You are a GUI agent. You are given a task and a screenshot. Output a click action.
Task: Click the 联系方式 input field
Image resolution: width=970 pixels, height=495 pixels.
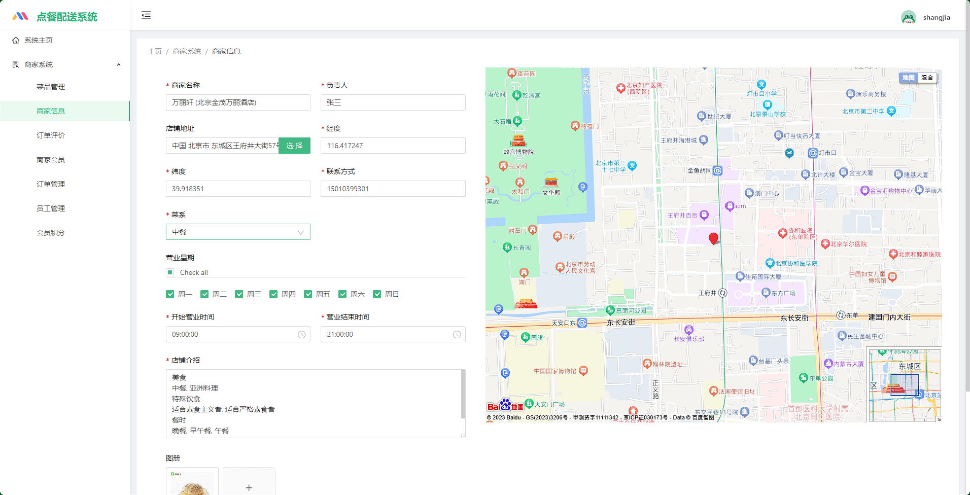point(393,189)
